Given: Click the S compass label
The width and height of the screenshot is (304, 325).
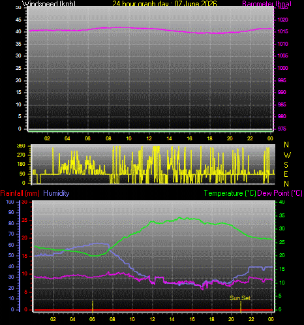Looking at the screenshot, I should pos(286,165).
